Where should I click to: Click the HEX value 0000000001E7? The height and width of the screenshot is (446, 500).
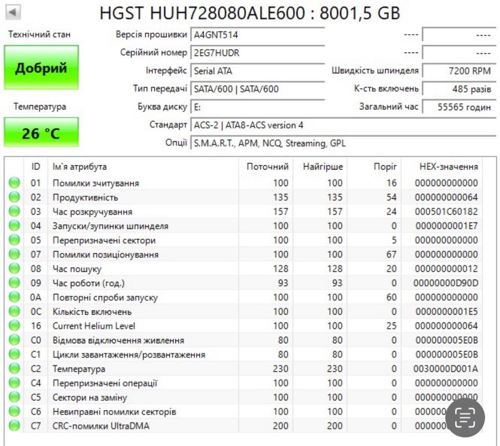pyautogui.click(x=446, y=226)
